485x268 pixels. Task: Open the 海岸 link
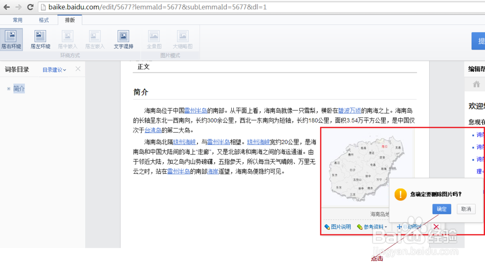(x=213, y=171)
